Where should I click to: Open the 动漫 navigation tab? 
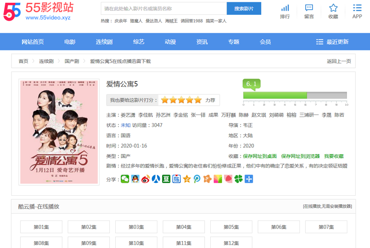point(170,42)
